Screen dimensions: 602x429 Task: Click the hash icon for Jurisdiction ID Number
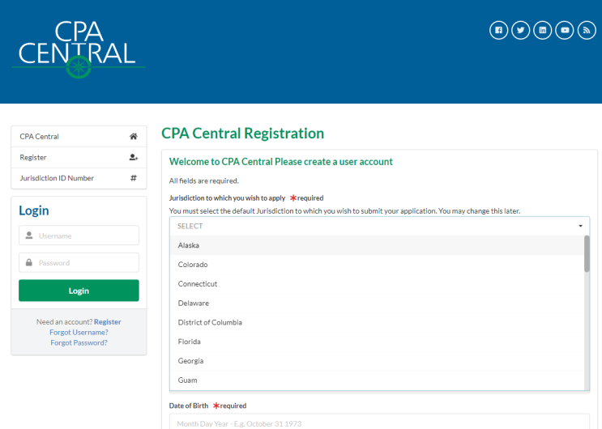pos(134,178)
